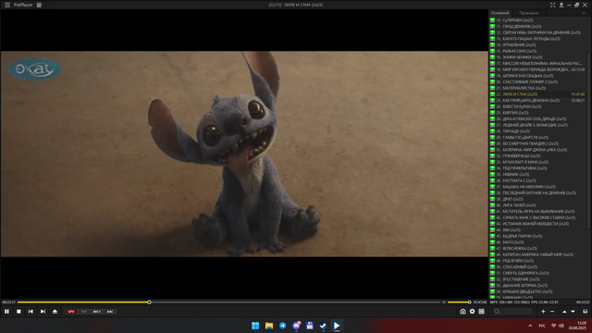Open the Windows Start menu
This screenshot has height=333, width=592.
[255, 326]
